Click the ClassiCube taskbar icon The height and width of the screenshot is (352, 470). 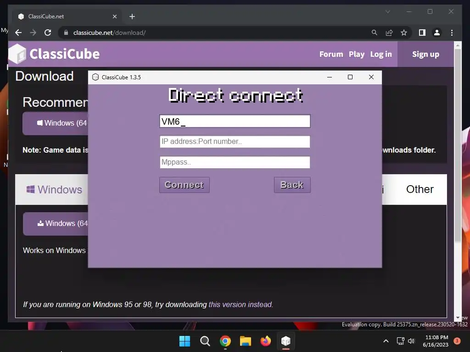point(286,341)
